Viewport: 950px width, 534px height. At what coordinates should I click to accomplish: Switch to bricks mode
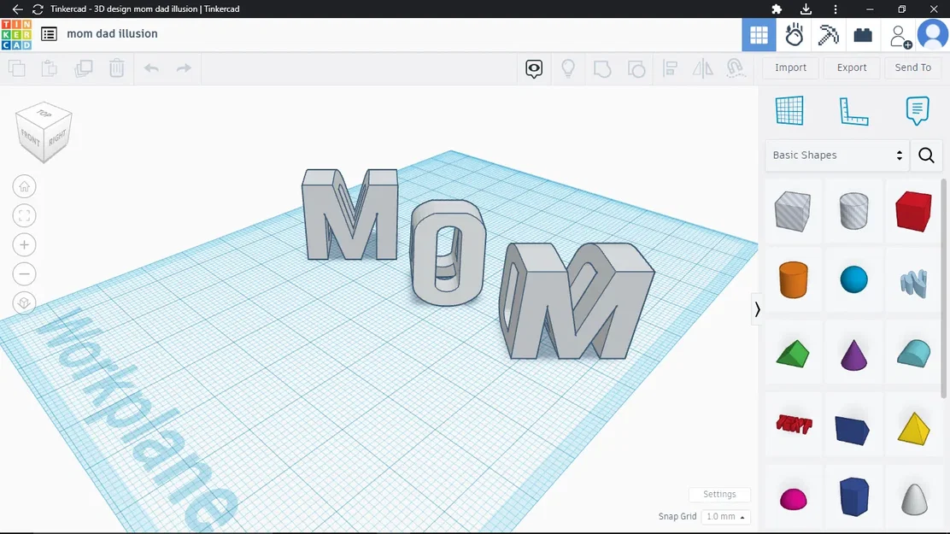[863, 34]
